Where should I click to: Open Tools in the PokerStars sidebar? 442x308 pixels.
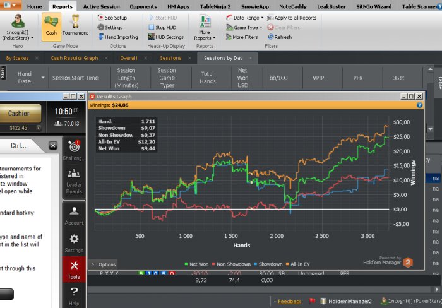pos(74,270)
